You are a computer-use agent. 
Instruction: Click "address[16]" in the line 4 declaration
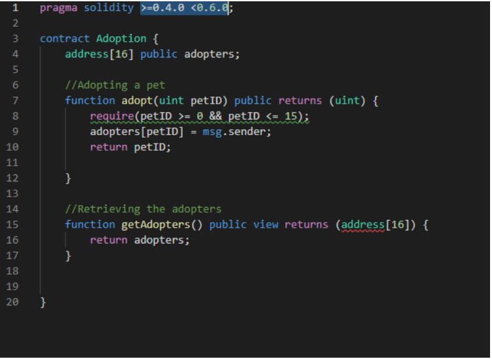(x=99, y=54)
